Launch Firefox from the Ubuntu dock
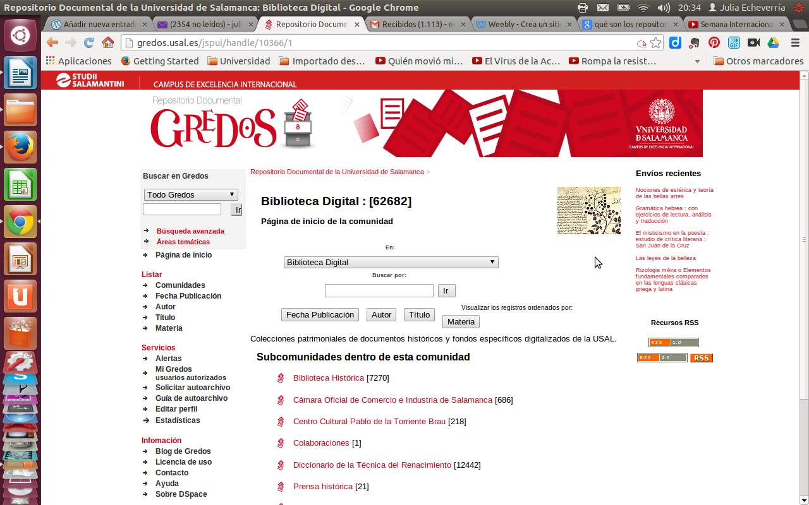Image resolution: width=809 pixels, height=505 pixels. pos(20,147)
